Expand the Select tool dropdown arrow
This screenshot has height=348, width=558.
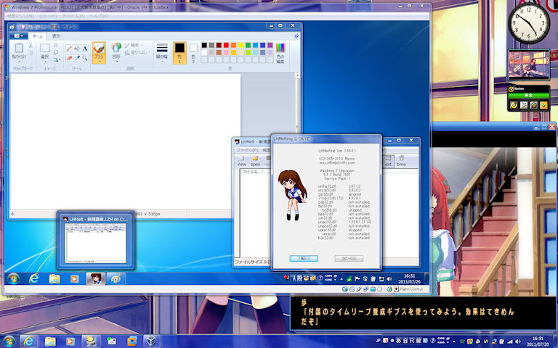45,62
